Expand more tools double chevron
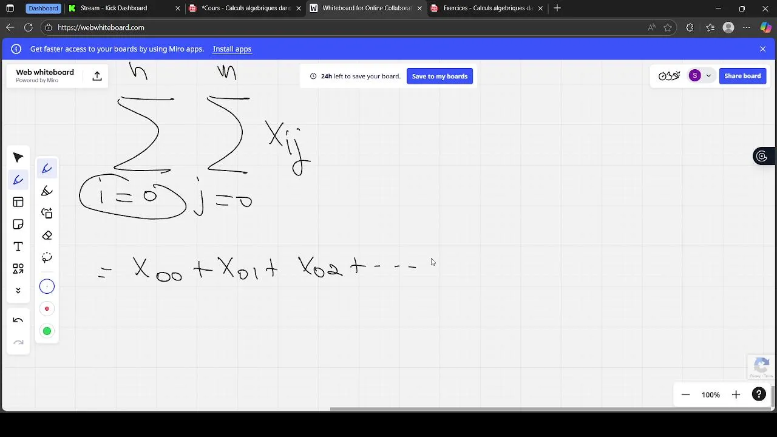 [x=18, y=291]
